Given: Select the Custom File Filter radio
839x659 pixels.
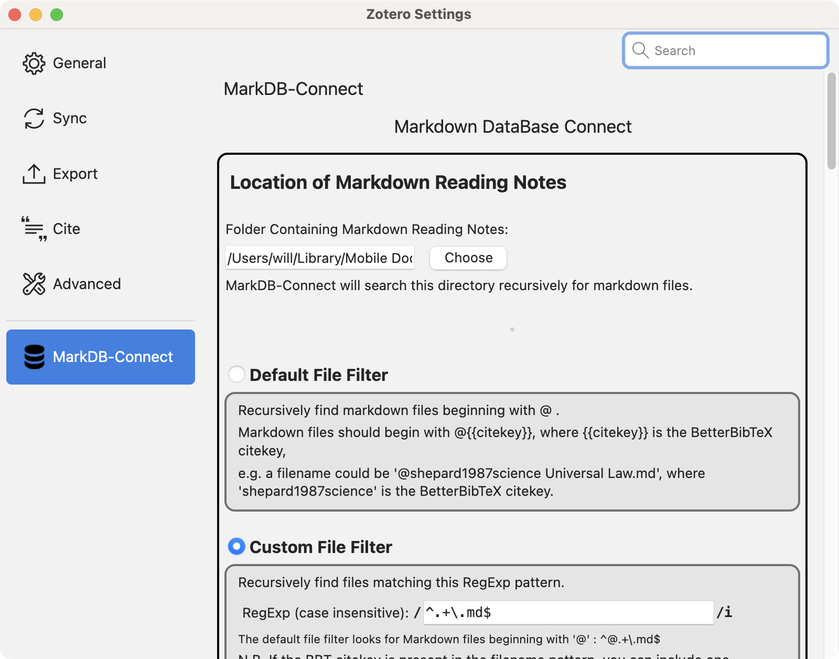Looking at the screenshot, I should pos(236,547).
